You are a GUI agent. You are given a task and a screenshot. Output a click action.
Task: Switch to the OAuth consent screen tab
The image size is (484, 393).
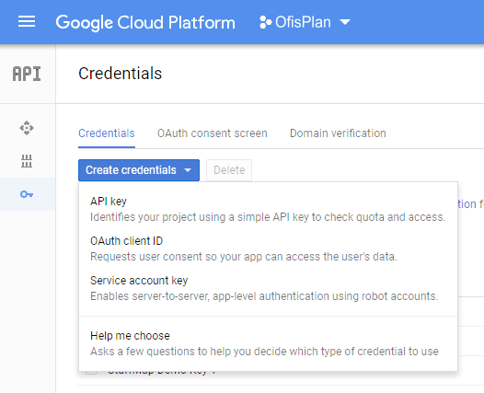click(x=212, y=133)
